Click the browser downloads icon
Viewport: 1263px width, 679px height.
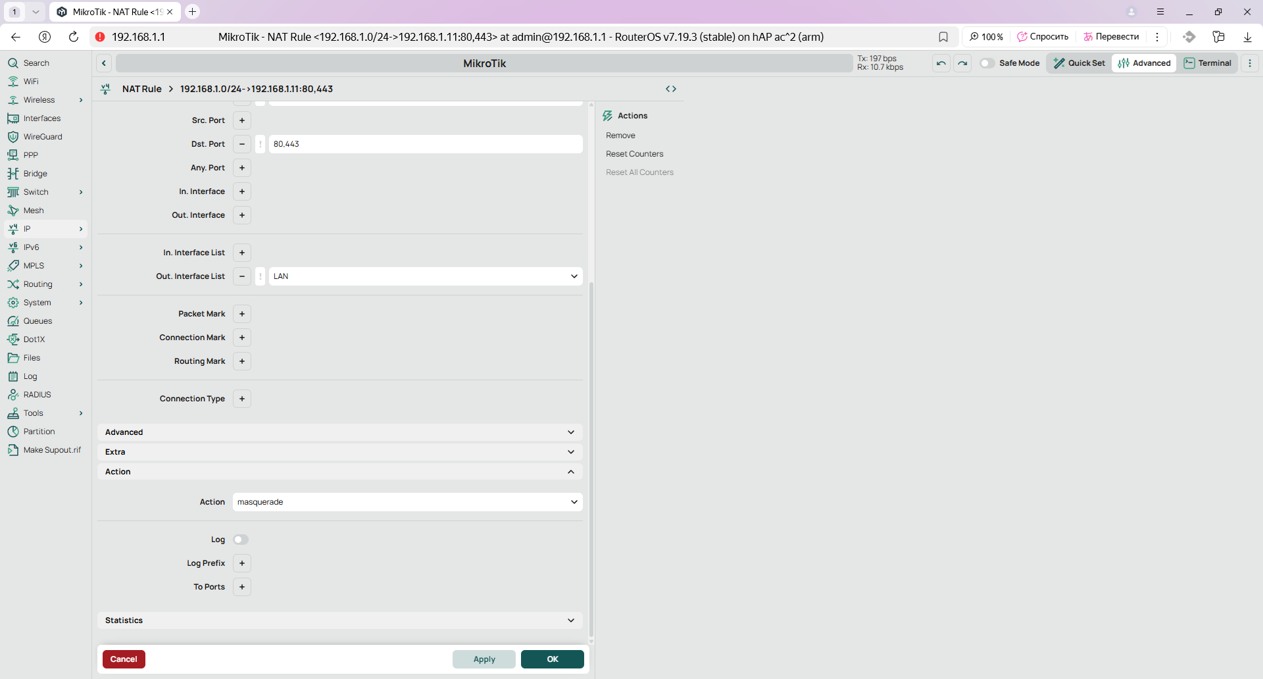point(1247,37)
